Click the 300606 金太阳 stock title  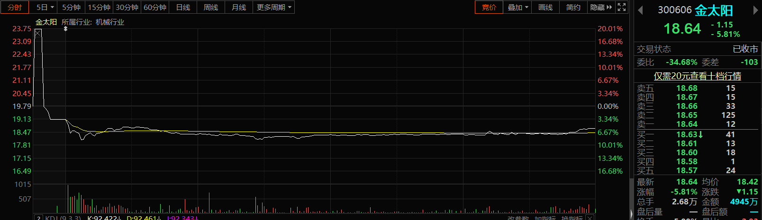[695, 10]
